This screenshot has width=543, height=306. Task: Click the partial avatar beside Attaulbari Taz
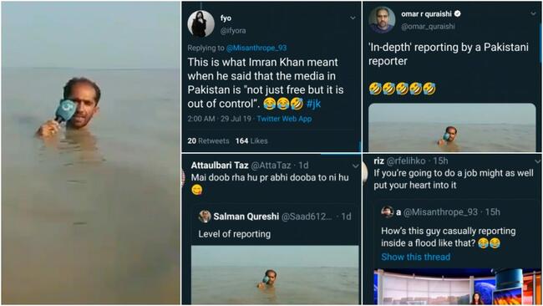point(184,176)
